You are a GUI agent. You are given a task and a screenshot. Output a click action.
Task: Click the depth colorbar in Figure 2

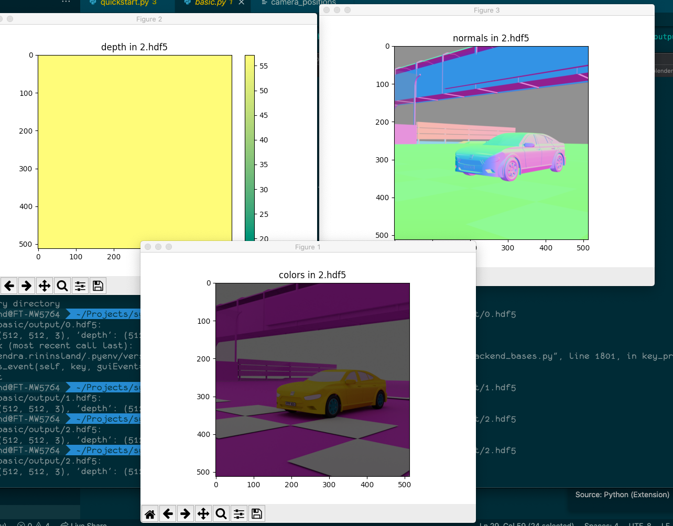(x=249, y=147)
